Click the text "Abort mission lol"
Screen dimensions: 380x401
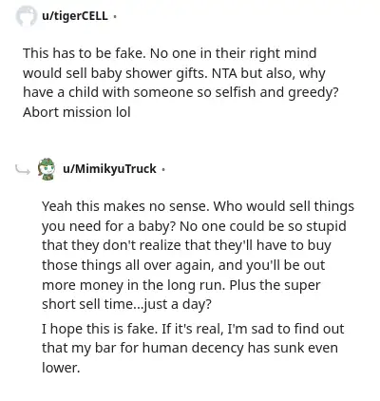point(77,112)
